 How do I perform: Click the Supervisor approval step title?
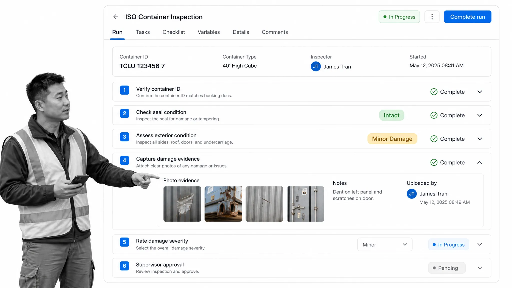[x=160, y=264]
